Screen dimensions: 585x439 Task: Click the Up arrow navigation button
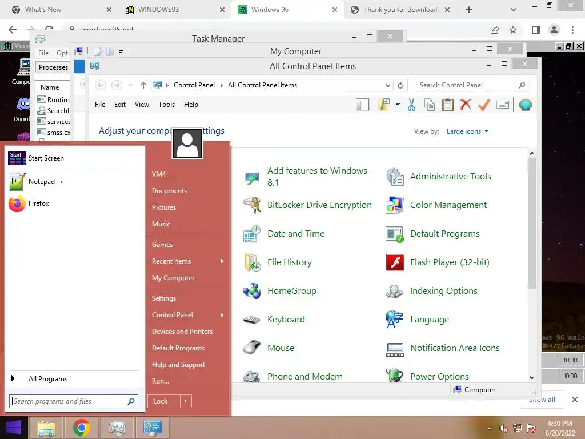(x=143, y=85)
